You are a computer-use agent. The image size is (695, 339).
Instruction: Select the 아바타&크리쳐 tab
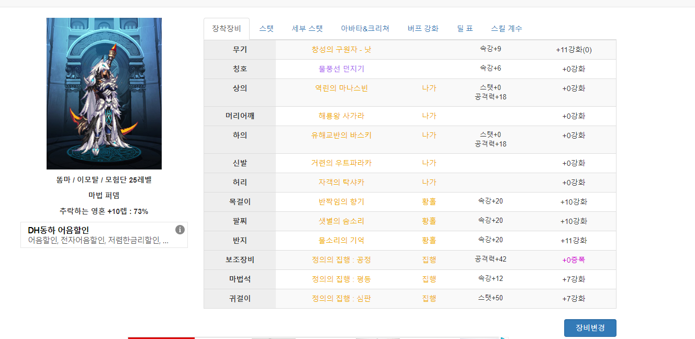tap(365, 29)
